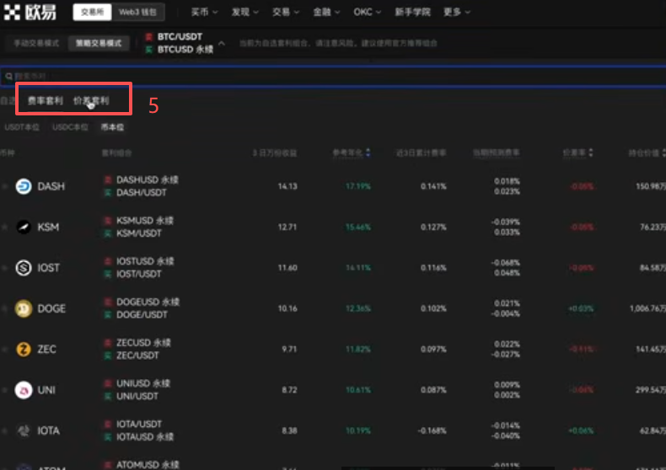Screen dimensions: 666x470
Task: Click red sell badge next to DOGEUSD 永续
Action: pyautogui.click(x=108, y=302)
